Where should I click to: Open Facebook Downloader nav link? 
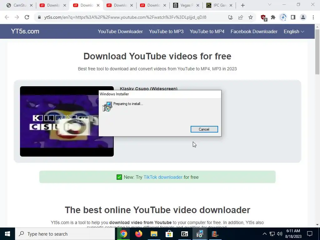click(x=254, y=32)
